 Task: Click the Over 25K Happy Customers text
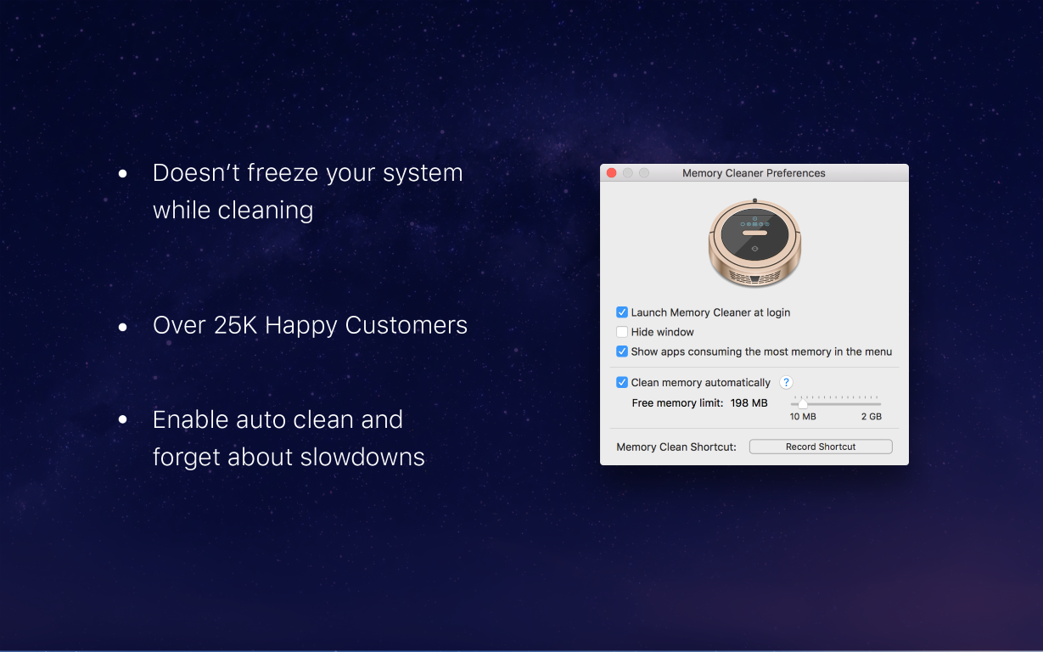pos(310,325)
